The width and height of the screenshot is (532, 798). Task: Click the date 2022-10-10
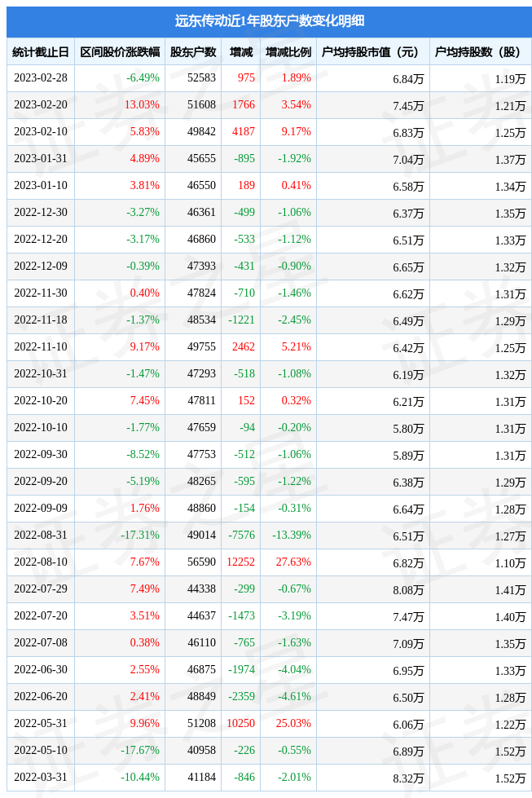pyautogui.click(x=41, y=429)
